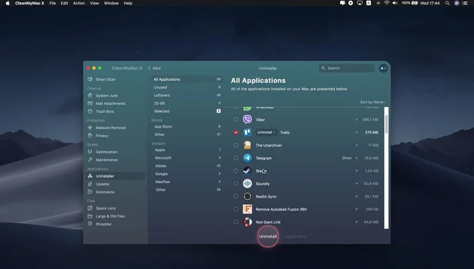The height and width of the screenshot is (269, 474).
Task: Open Shredder module
Action: [100, 224]
